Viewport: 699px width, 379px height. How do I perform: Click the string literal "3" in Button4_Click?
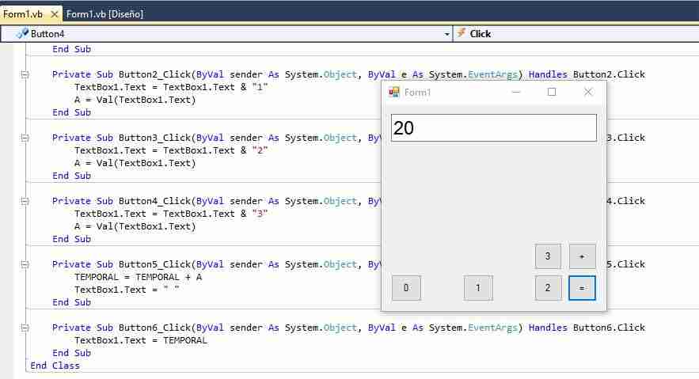260,214
